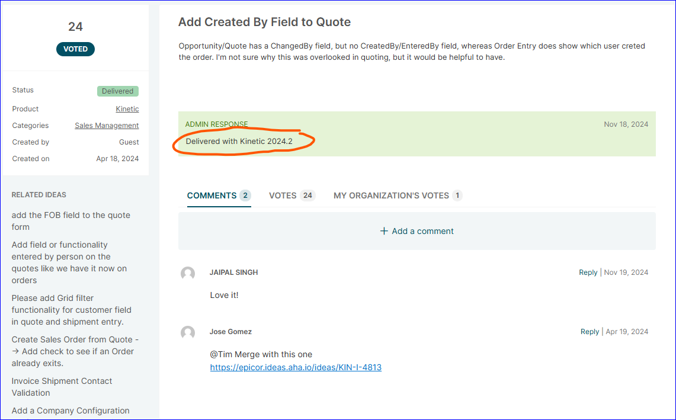The width and height of the screenshot is (676, 420).
Task: Reply to Jaipal Singh's comment
Action: click(588, 272)
